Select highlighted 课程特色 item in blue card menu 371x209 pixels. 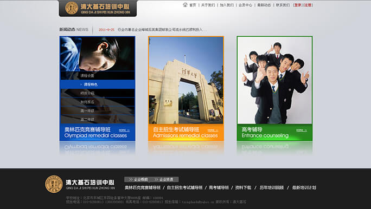(x=98, y=84)
